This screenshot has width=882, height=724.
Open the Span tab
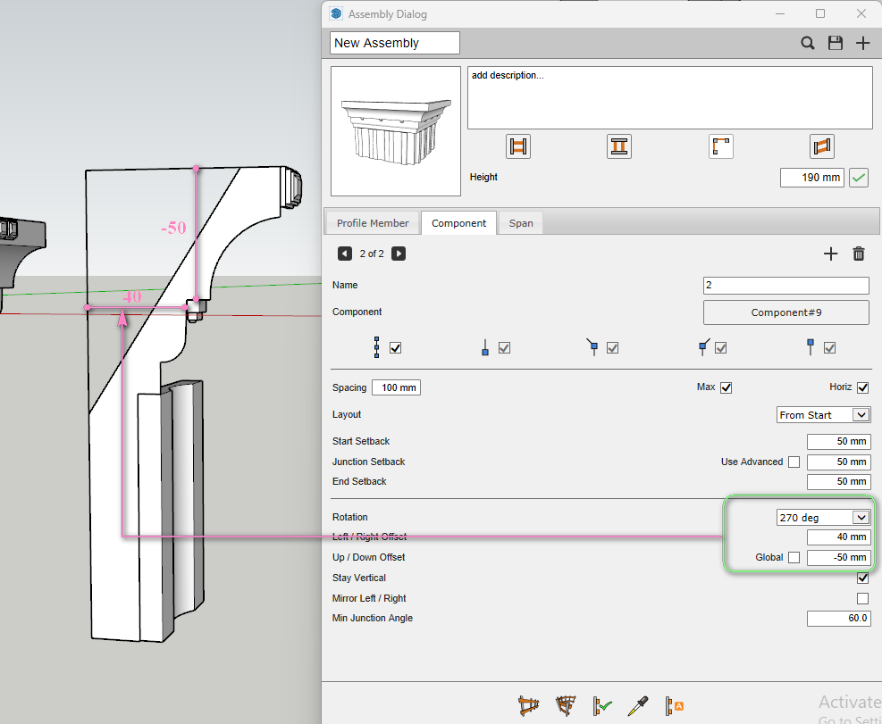point(521,223)
